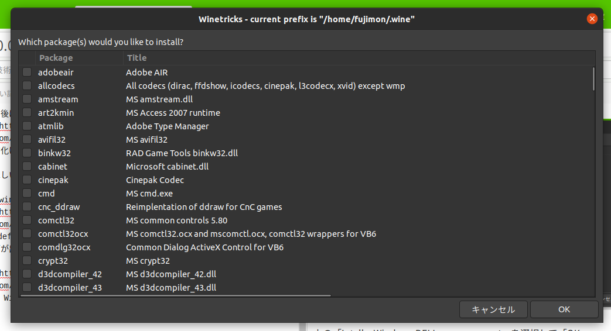
Task: Click 'MS Access 2007 runtime' title
Action: tap(173, 113)
